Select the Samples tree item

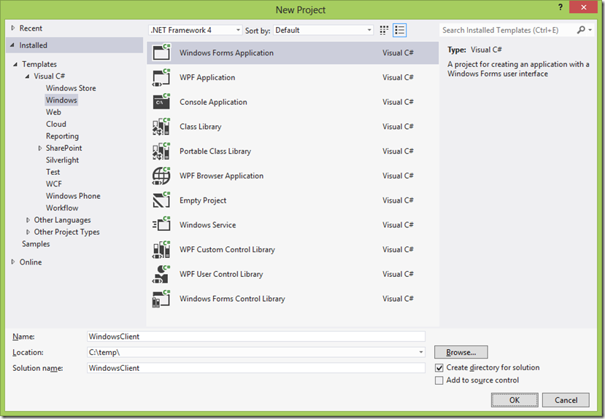36,244
